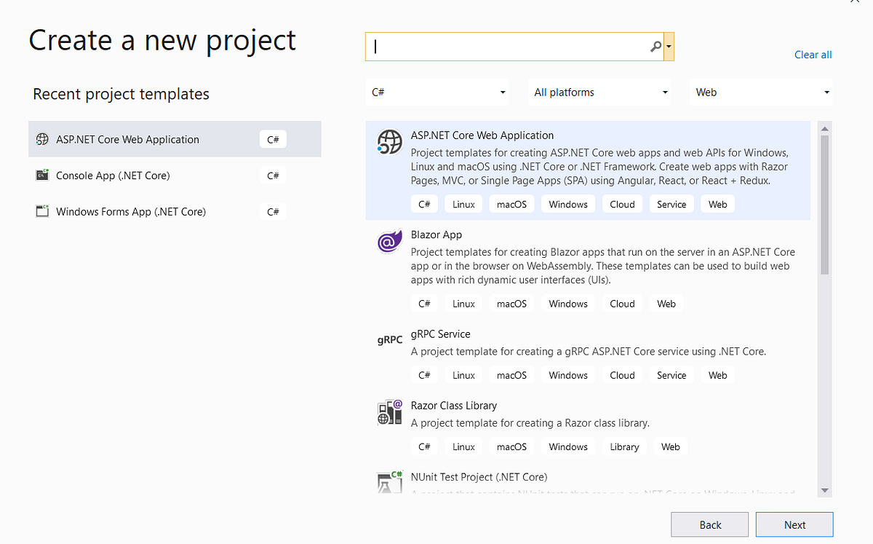The width and height of the screenshot is (873, 544).
Task: Click the Razor Class Library icon
Action: coord(389,411)
